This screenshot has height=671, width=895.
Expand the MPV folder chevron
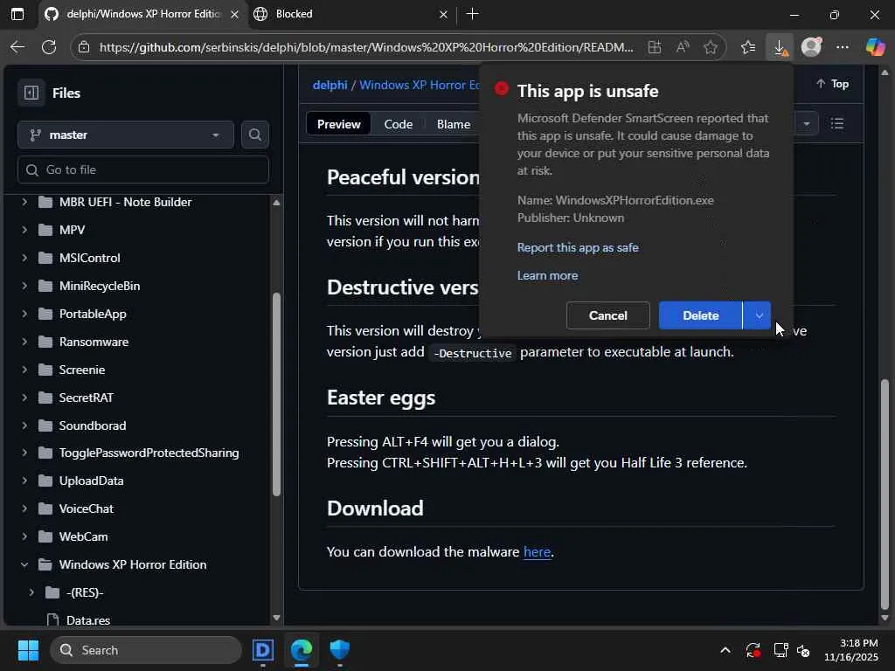24,230
